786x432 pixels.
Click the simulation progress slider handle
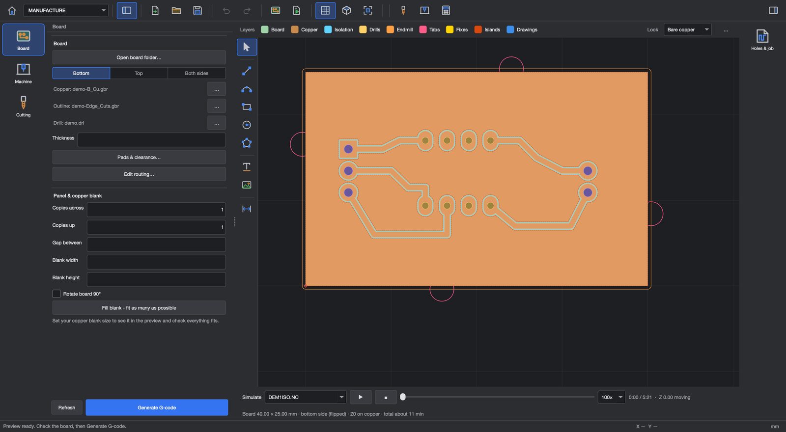403,397
